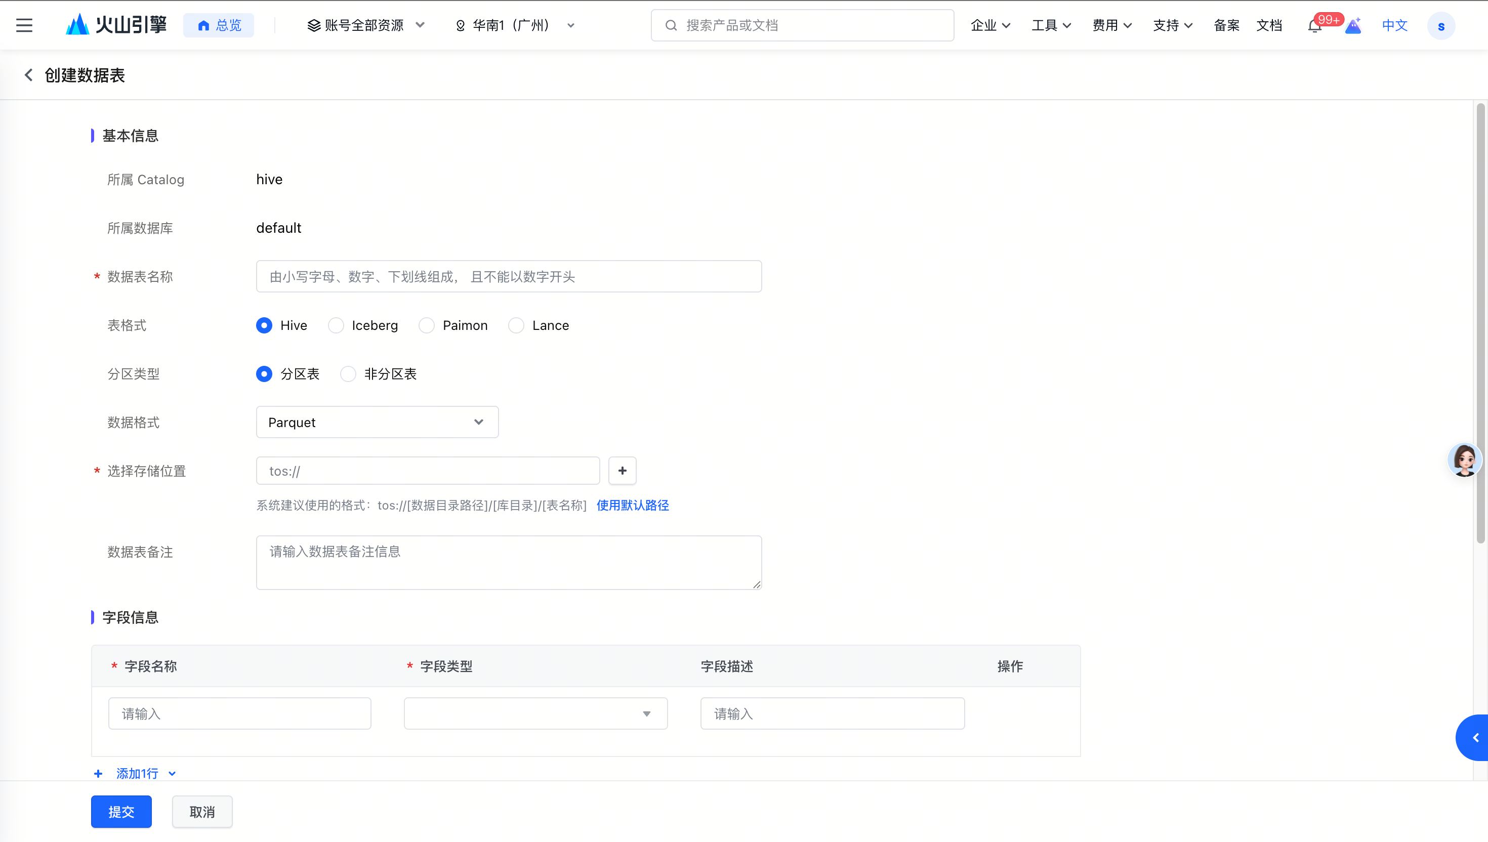1488x842 pixels.
Task: Choose 非分区表 partition type
Action: (x=348, y=374)
